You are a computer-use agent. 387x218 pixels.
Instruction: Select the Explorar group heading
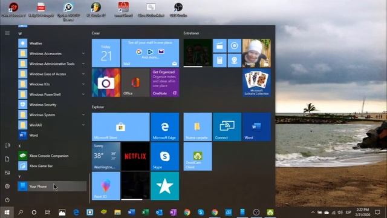pos(98,107)
